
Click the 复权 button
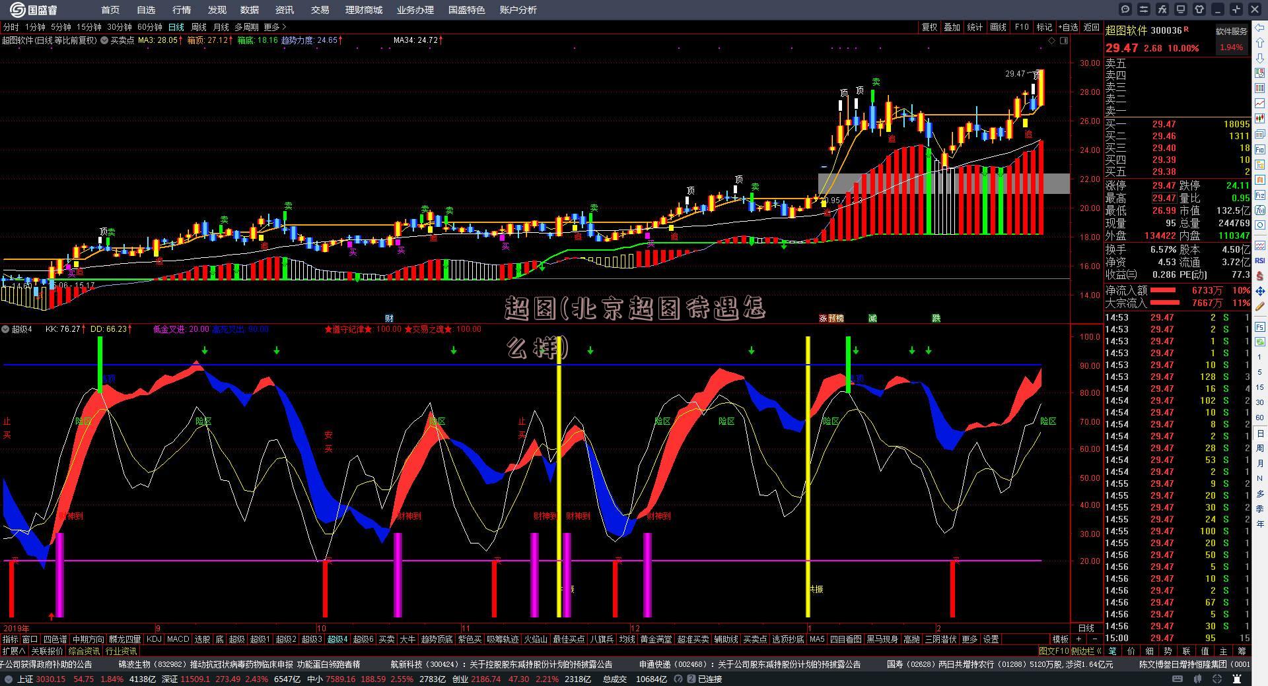coord(930,27)
